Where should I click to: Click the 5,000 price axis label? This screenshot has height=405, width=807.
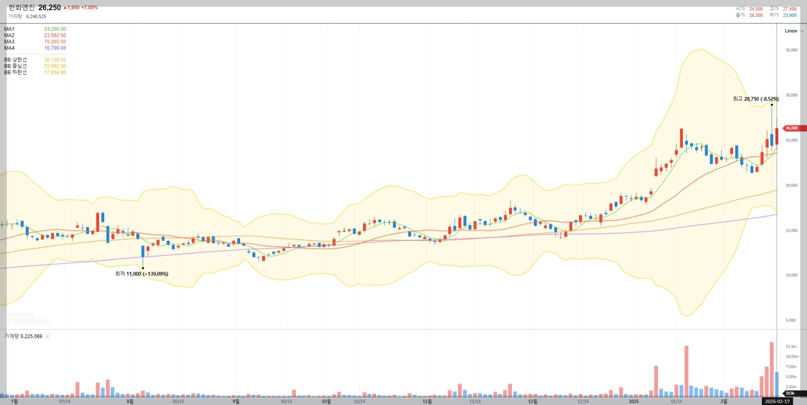click(791, 321)
